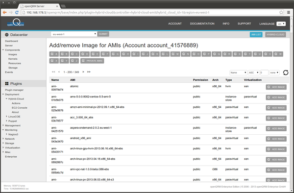Viewport: 294px width, 193px height.
Task: Go to the first results page
Action: coord(53,72)
